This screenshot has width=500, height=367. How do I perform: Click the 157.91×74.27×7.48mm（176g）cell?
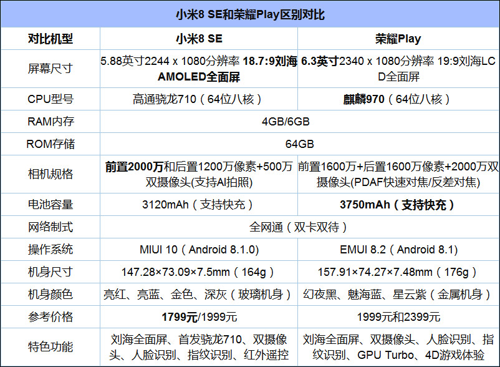point(398,272)
